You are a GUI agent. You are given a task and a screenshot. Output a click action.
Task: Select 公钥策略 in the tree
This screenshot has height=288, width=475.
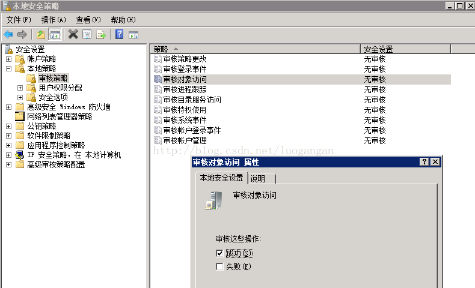(x=42, y=127)
